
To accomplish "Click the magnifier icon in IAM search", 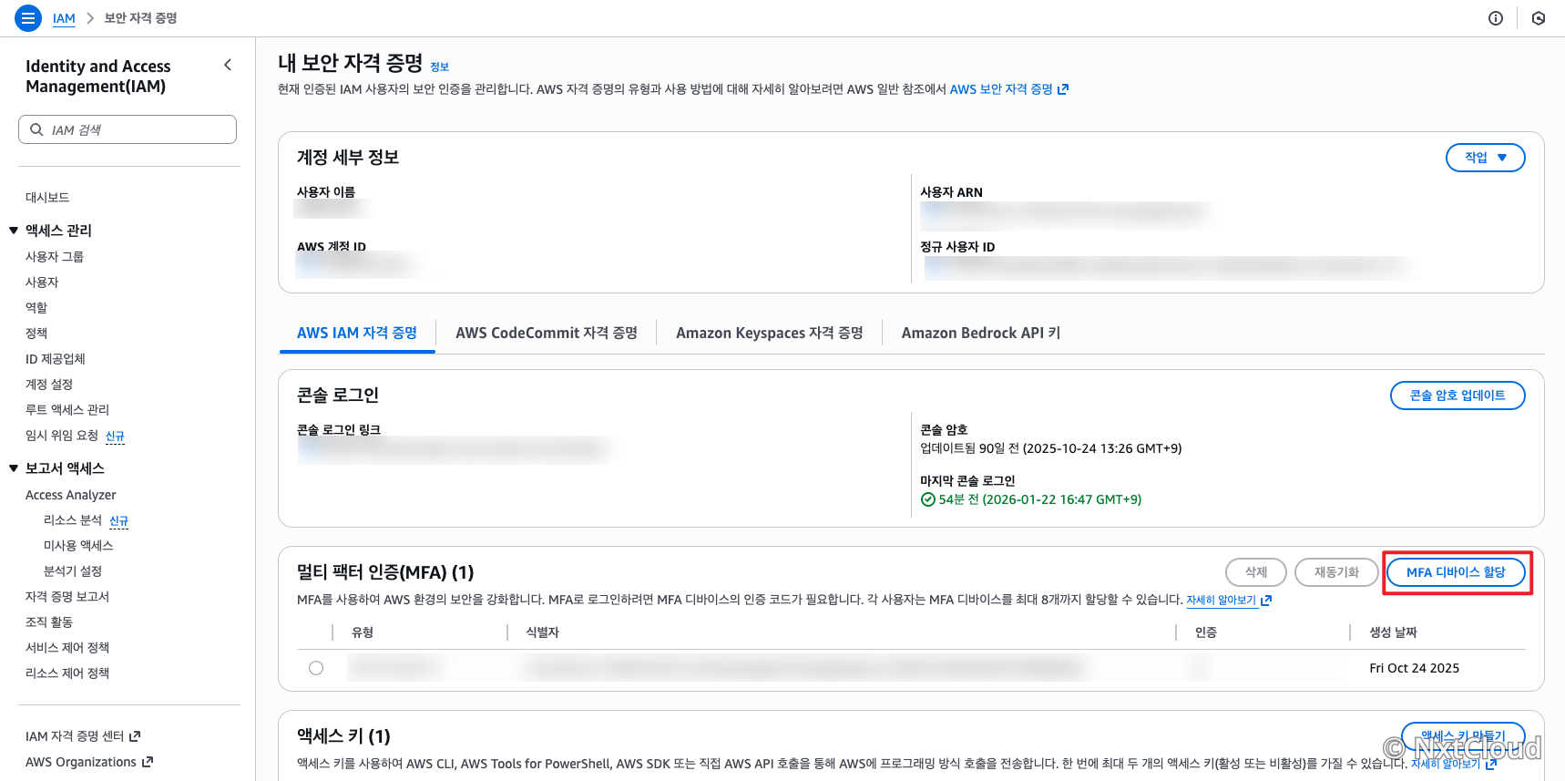I will tap(36, 129).
